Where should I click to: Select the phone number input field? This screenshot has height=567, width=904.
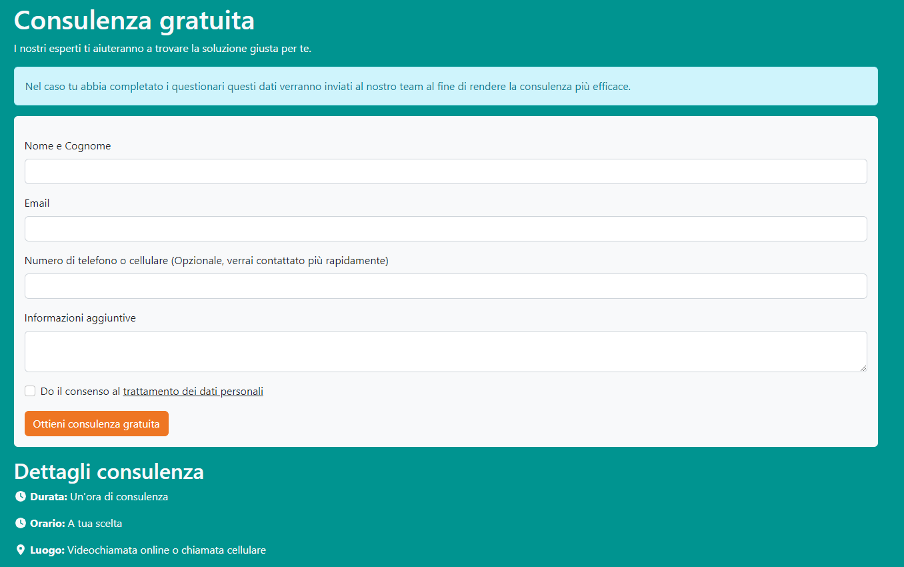click(445, 286)
